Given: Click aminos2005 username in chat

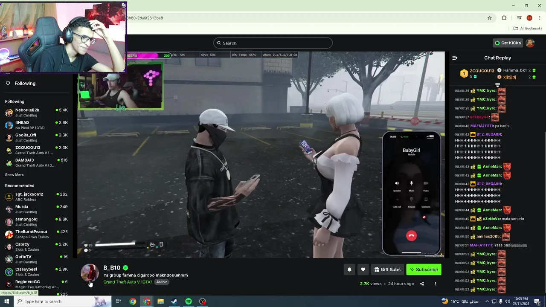Looking at the screenshot, I should [488, 236].
